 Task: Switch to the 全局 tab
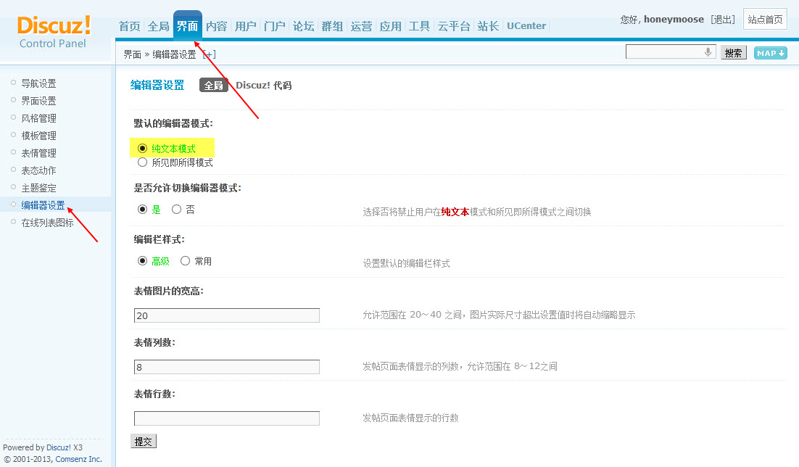213,85
